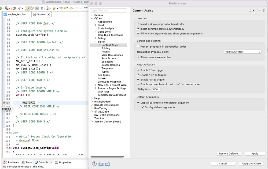268x169 pixels.
Task: Click the External Tools run icon
Action: [6, 8]
